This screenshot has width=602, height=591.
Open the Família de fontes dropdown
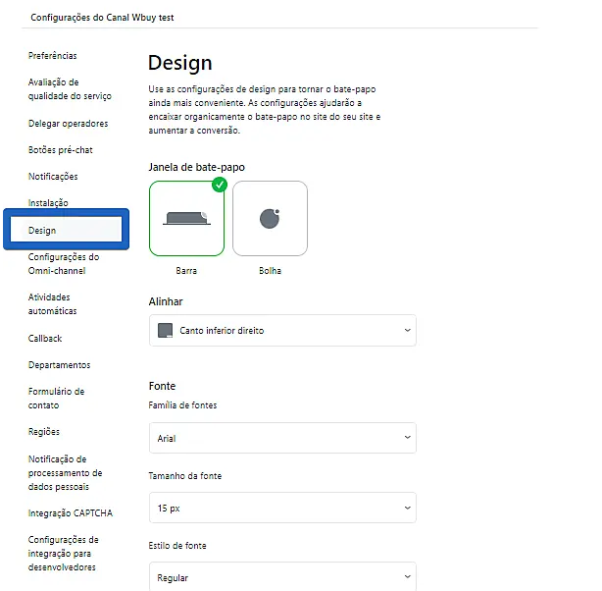click(282, 439)
